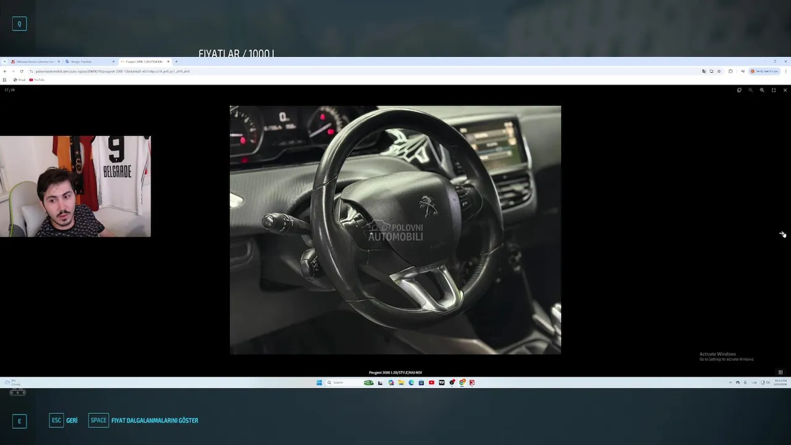This screenshot has width=791, height=445.
Task: Go forward in the browser
Action: [13, 71]
